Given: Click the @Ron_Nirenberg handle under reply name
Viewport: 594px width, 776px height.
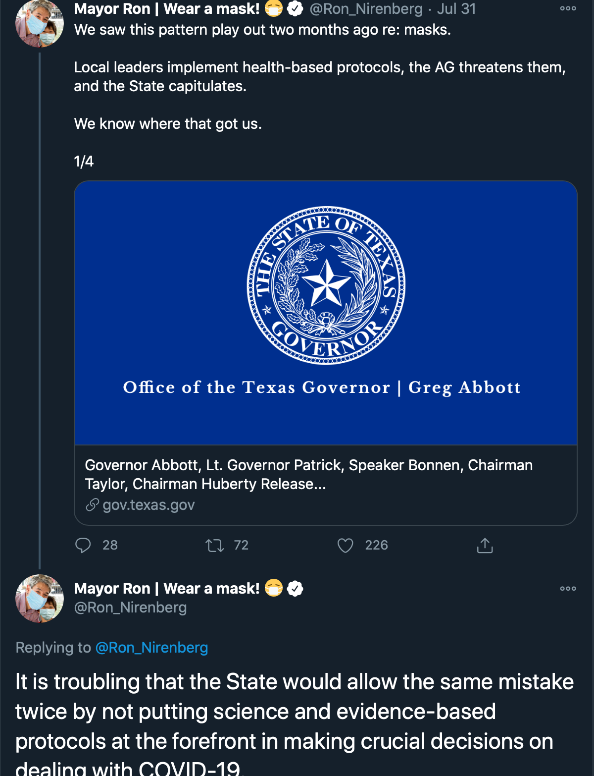Looking at the screenshot, I should [x=130, y=608].
